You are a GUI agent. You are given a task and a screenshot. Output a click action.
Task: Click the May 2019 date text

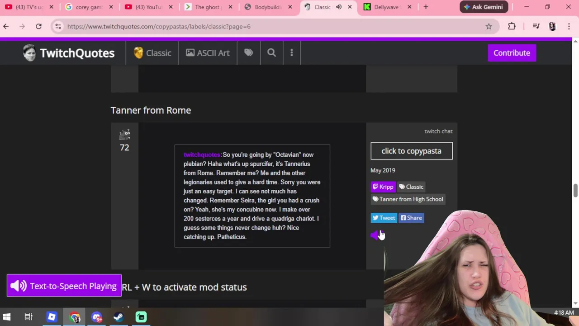pyautogui.click(x=383, y=170)
